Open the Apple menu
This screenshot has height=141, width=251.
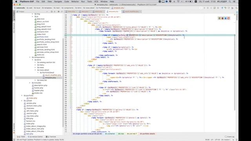16,2
